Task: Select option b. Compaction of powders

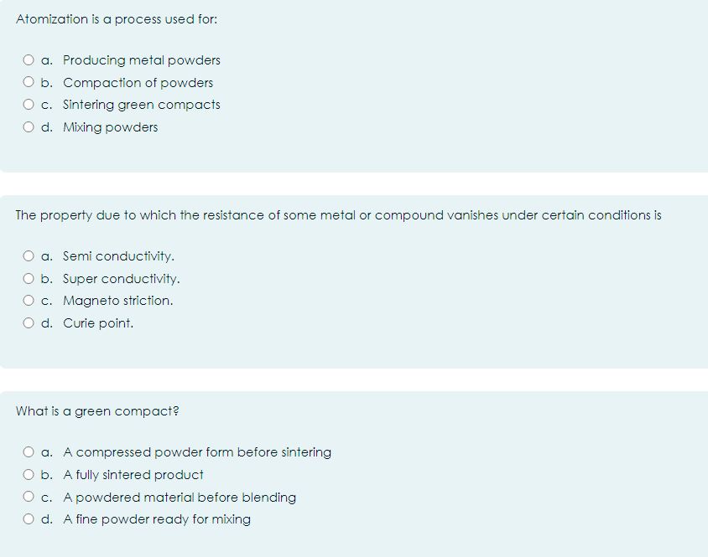Action: [x=29, y=82]
